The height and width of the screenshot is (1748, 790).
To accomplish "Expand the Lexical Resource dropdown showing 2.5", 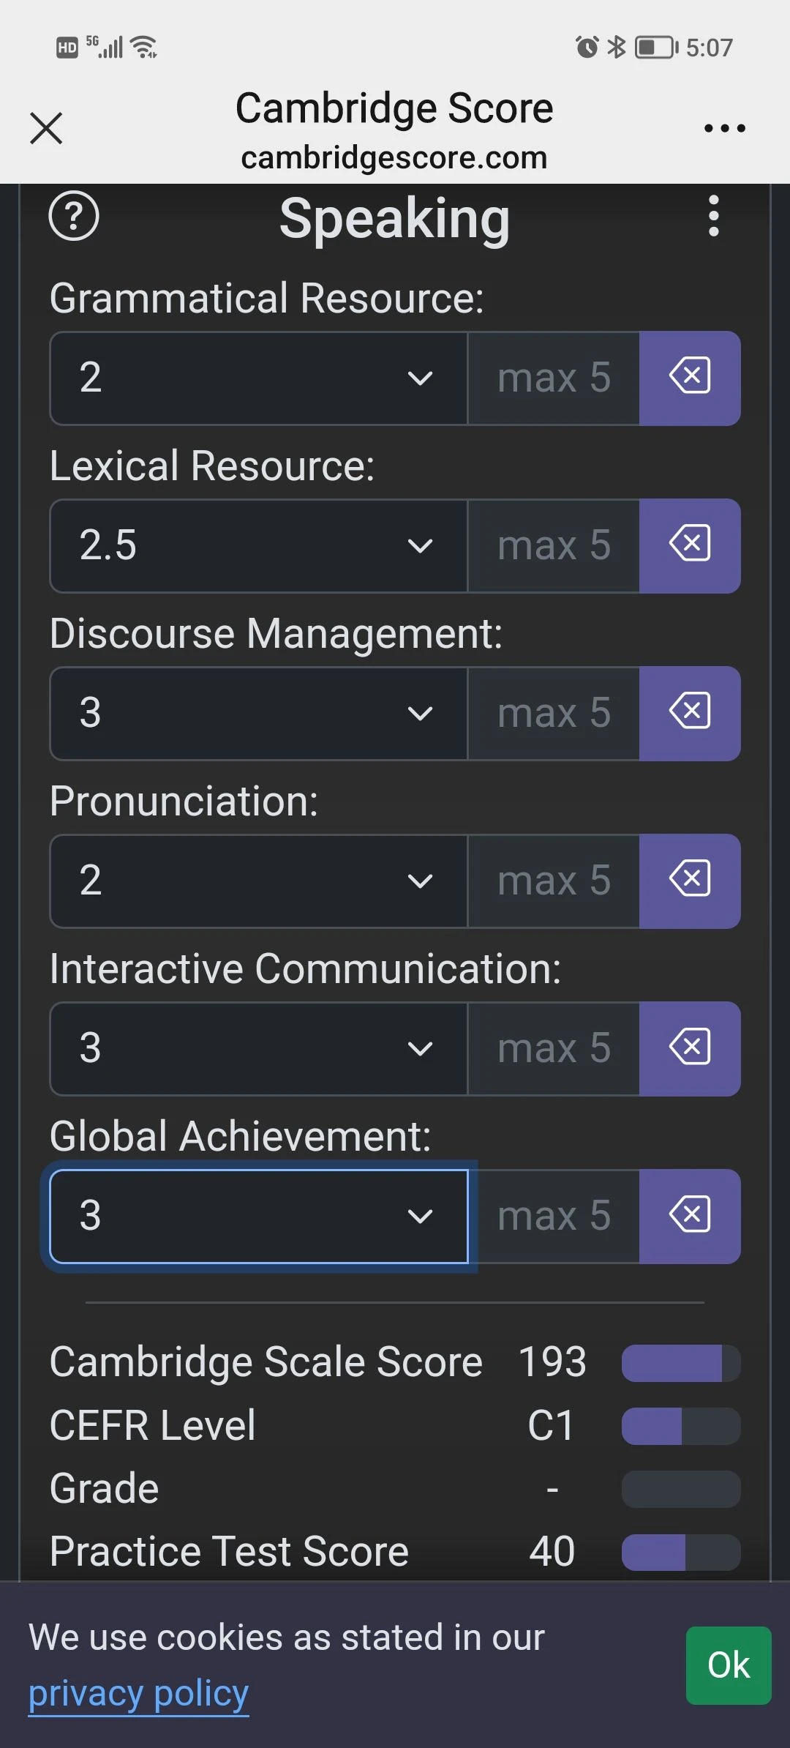I will [259, 545].
